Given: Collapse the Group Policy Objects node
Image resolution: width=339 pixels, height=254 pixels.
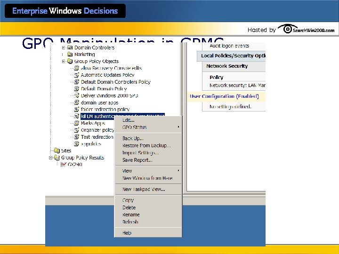Looking at the screenshot, I should click(64, 61).
